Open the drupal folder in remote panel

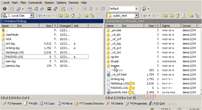click(x=115, y=61)
